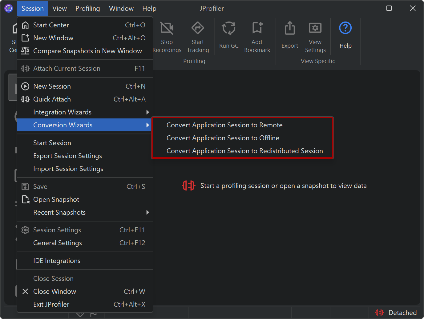
Task: Select Quick Attach in the Session menu
Action: coord(52,99)
